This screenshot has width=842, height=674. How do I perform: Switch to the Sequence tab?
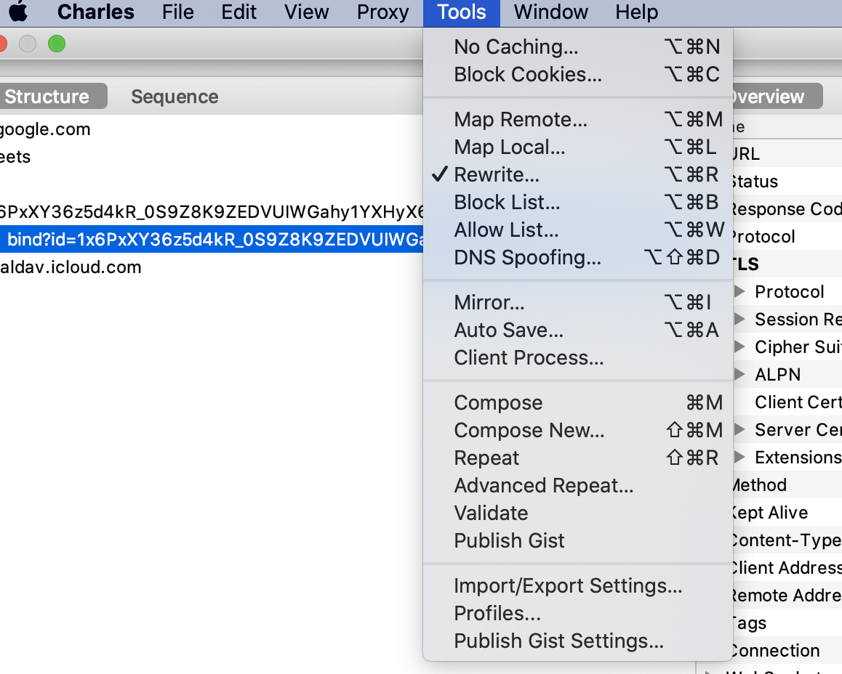[x=175, y=97]
